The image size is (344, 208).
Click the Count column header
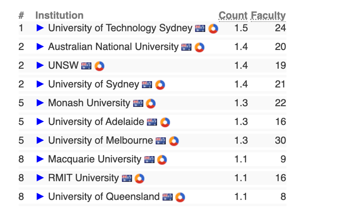pyautogui.click(x=233, y=16)
